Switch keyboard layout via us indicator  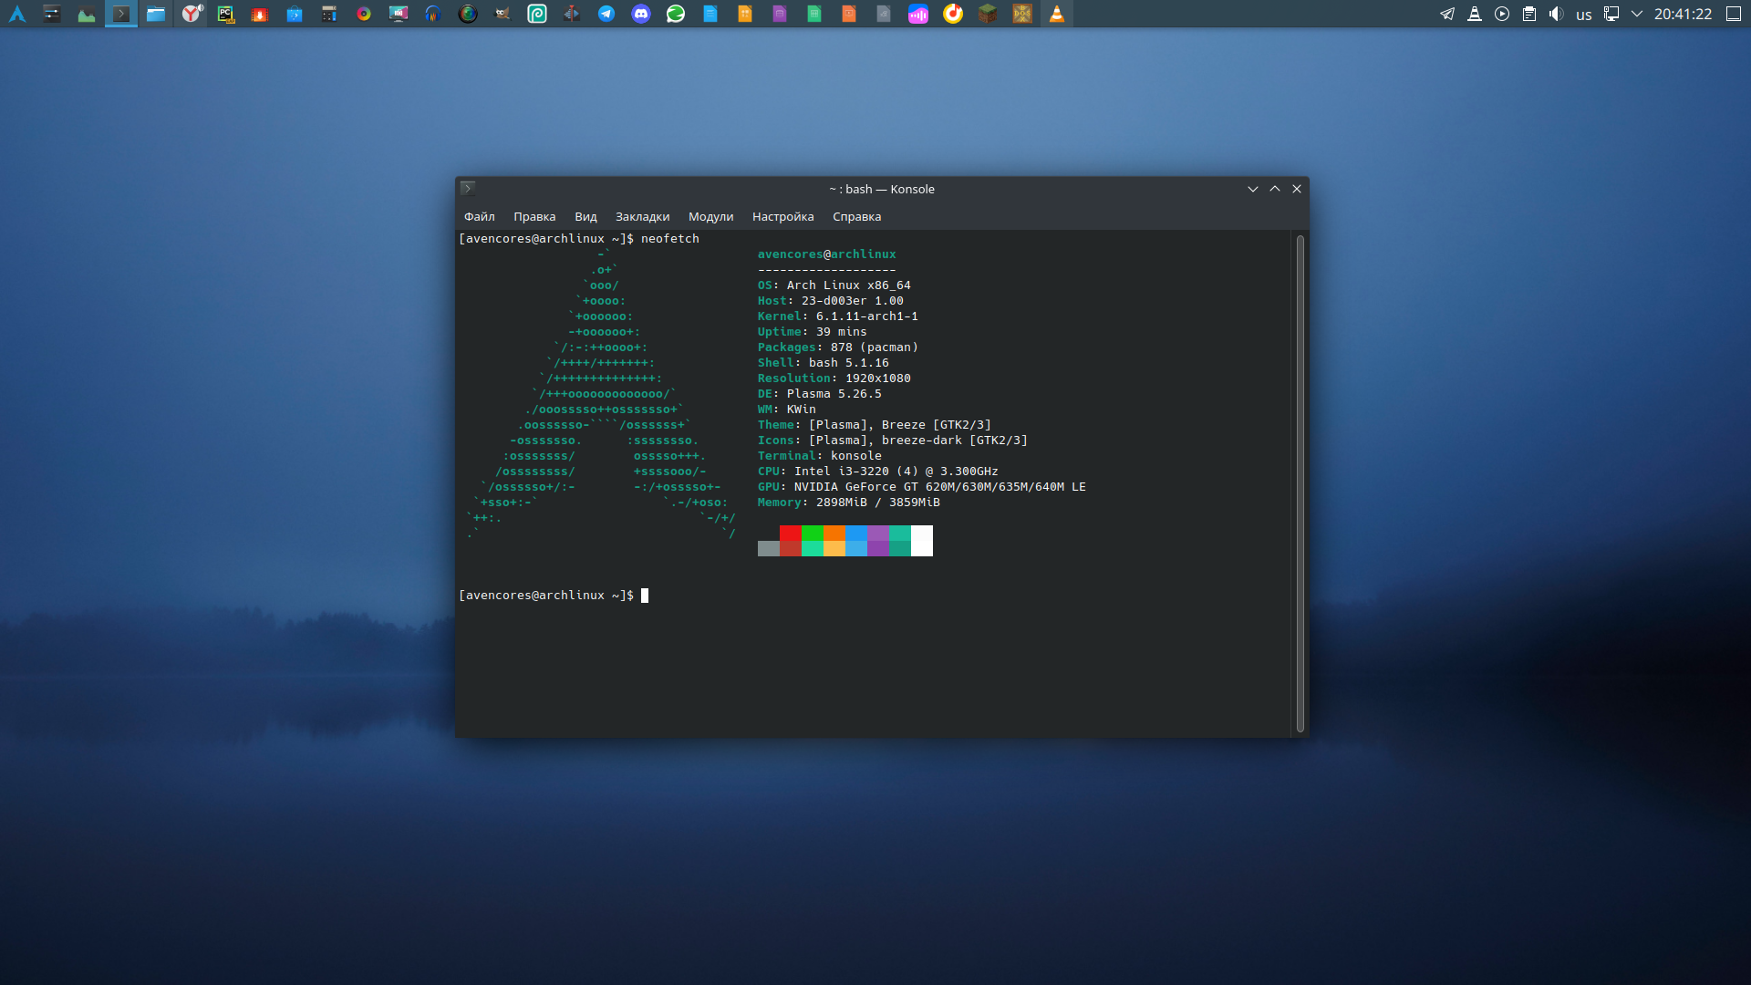coord(1584,15)
